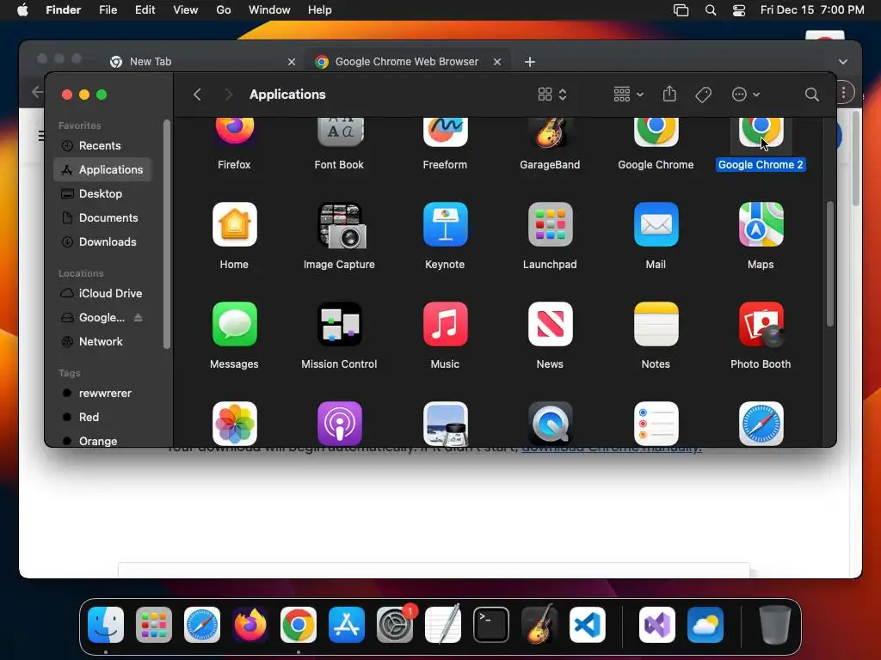Open Desktop in Finder sidebar
The width and height of the screenshot is (881, 660).
point(102,193)
